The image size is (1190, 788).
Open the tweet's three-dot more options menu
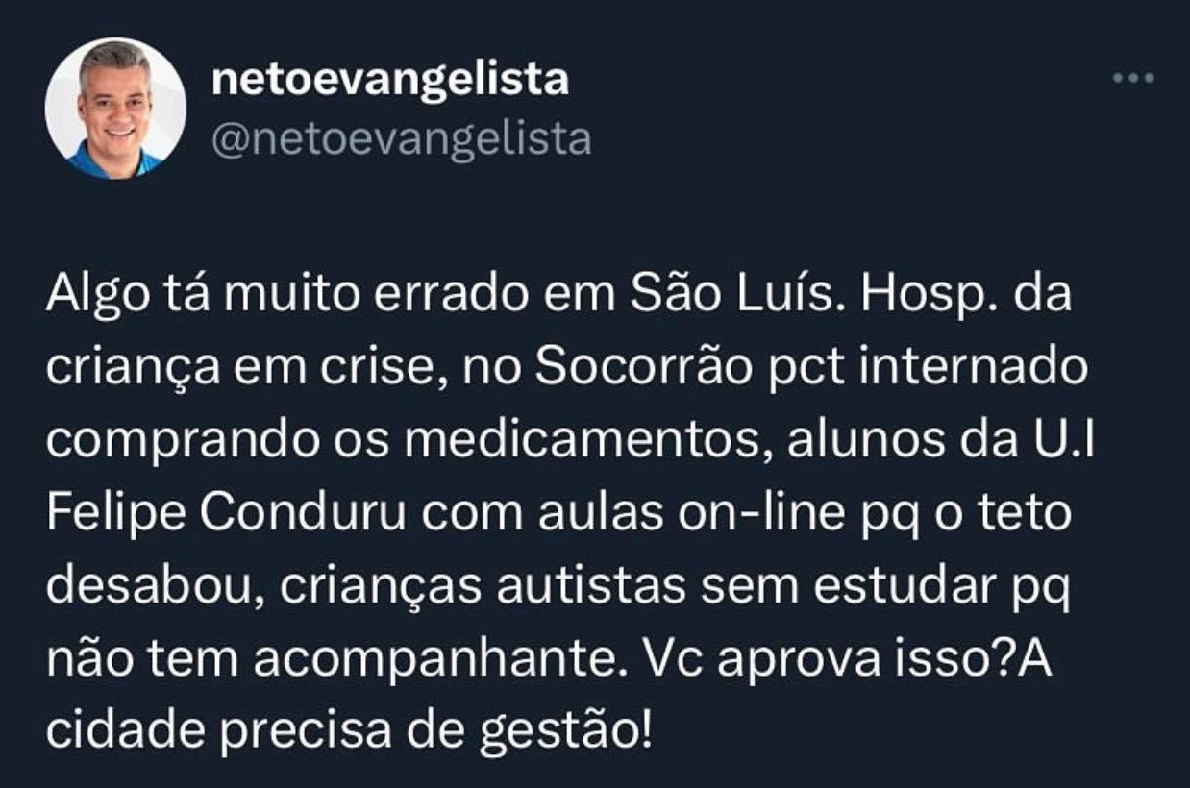[1132, 79]
